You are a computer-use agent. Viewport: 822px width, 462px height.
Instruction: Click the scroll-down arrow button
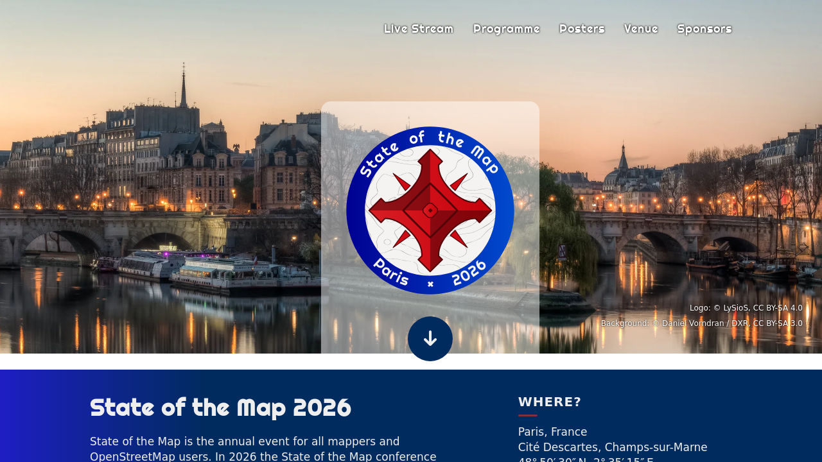point(430,339)
